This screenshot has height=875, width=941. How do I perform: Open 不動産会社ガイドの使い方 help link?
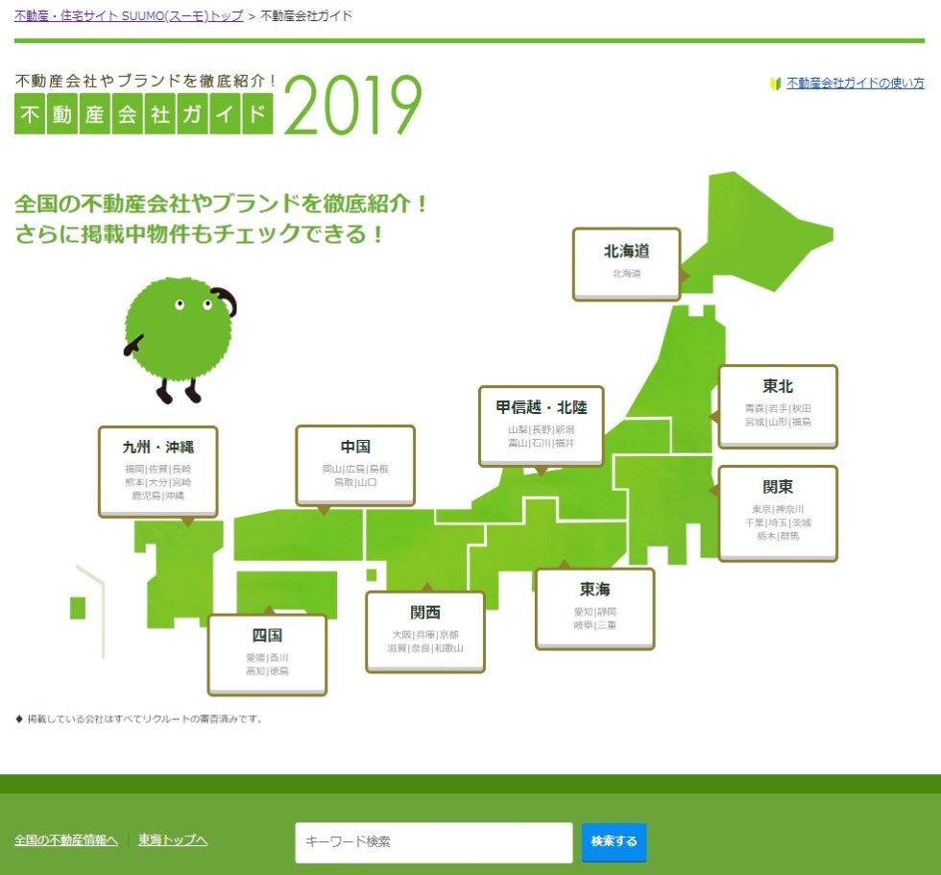click(x=856, y=83)
